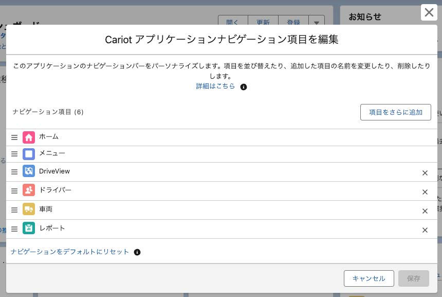
Task: Click the 保存 button
Action: pos(414,278)
